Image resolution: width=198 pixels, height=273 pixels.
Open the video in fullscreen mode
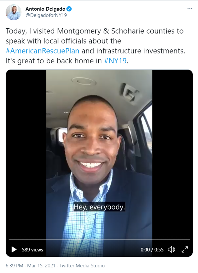click(185, 249)
